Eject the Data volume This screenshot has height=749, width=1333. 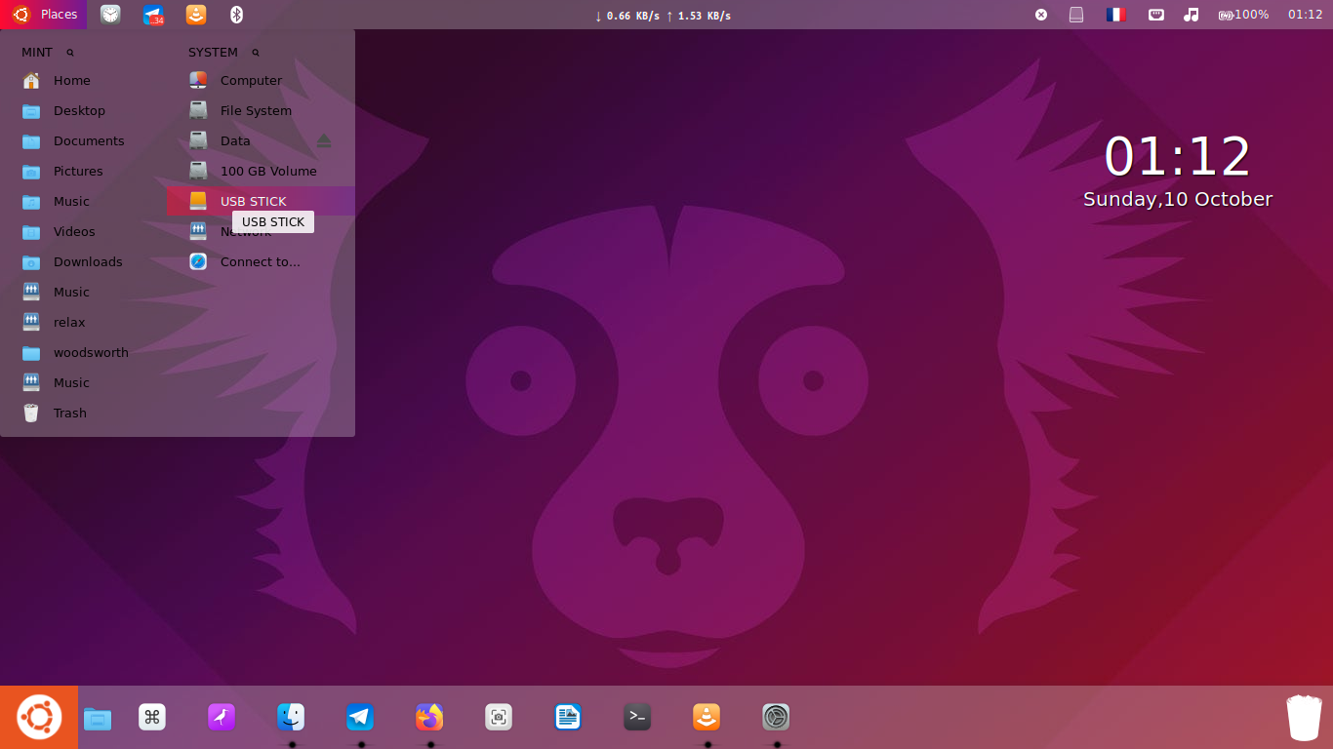(x=324, y=141)
